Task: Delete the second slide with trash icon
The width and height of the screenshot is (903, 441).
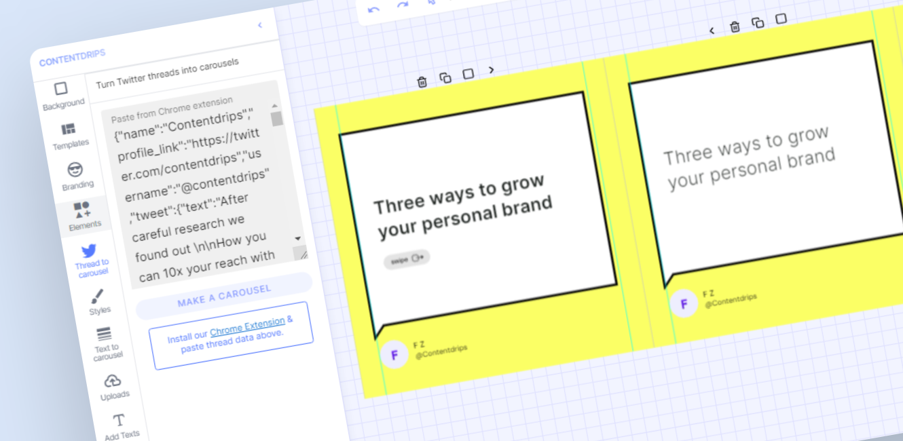Action: (735, 26)
